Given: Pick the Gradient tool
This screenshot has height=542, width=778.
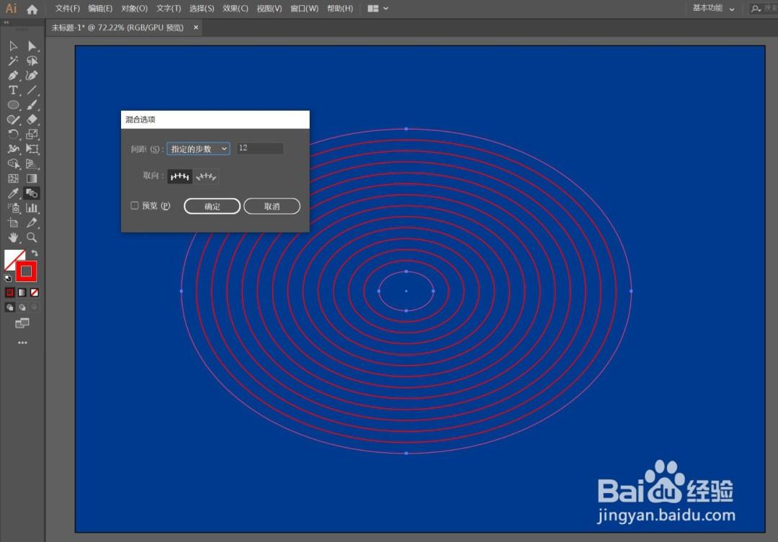Looking at the screenshot, I should 32,179.
